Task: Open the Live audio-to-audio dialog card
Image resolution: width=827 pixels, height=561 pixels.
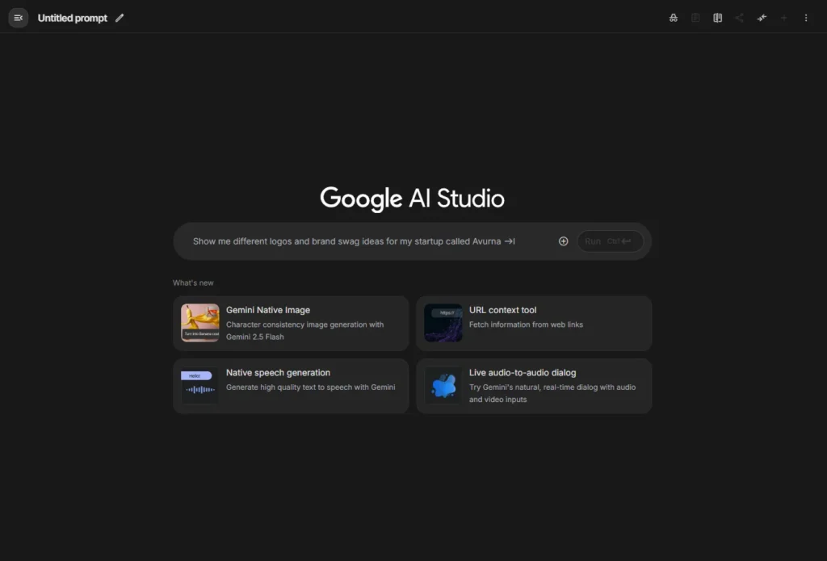Action: [x=534, y=386]
